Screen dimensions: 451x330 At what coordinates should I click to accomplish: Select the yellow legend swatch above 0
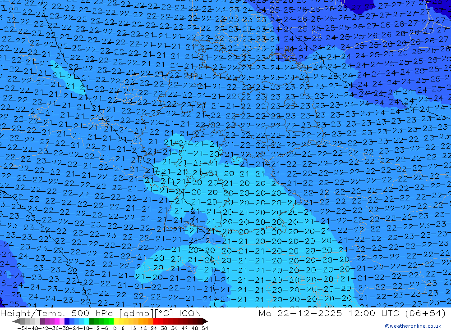tap(116, 321)
